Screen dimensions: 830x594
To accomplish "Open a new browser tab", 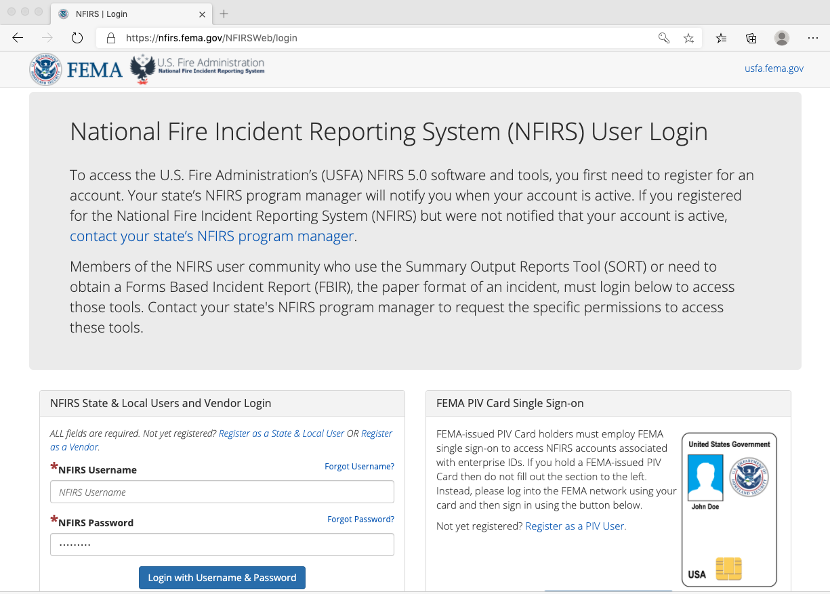I will pos(224,13).
